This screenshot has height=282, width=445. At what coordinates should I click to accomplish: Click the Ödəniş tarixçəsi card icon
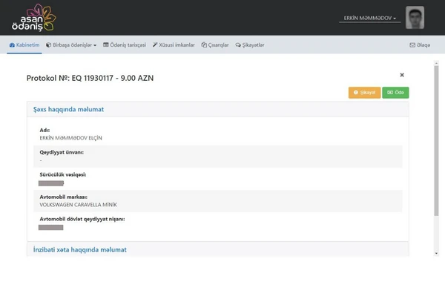pyautogui.click(x=106, y=45)
